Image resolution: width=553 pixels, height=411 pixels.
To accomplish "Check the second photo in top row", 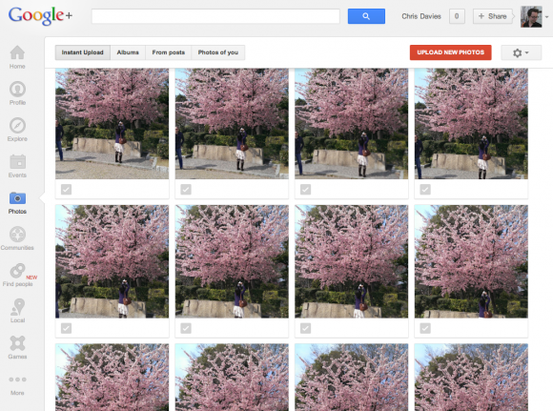I will coord(186,190).
